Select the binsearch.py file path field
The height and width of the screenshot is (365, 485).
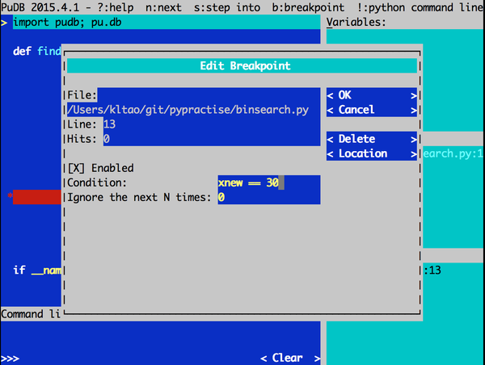tap(192, 110)
